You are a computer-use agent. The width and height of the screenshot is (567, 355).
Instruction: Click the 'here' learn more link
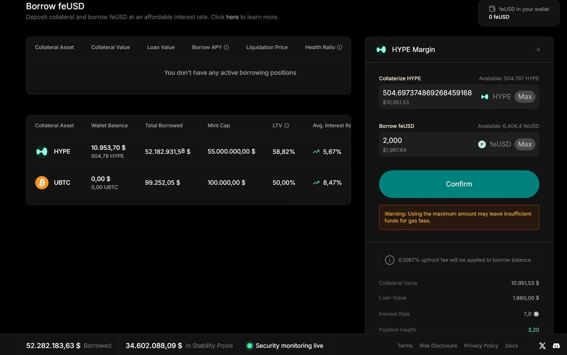pos(232,17)
